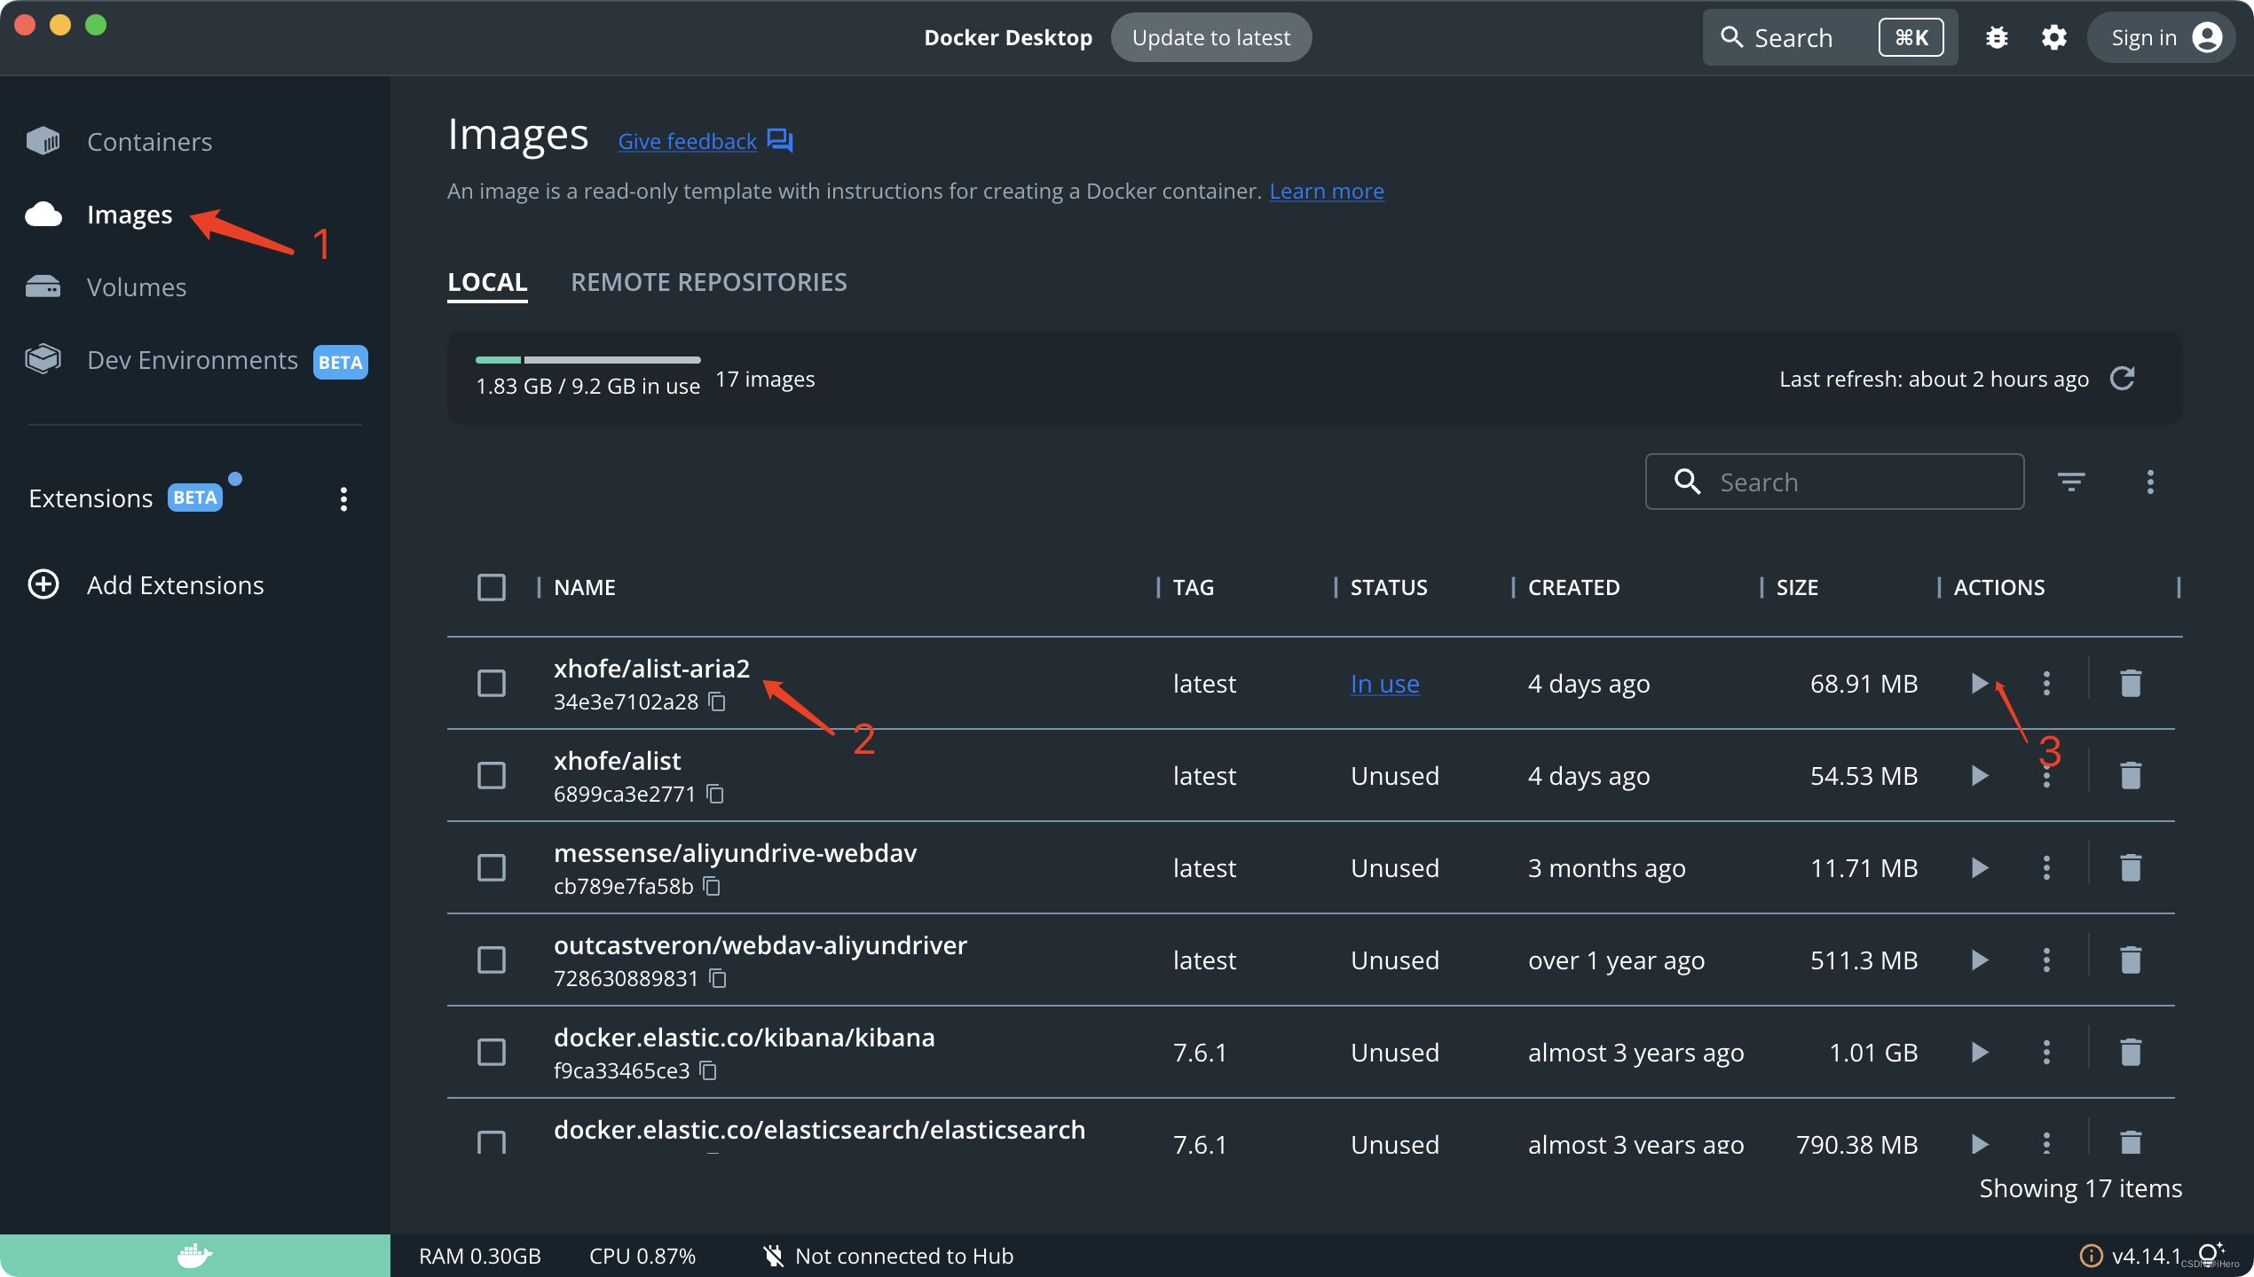This screenshot has height=1277, width=2254.
Task: Delete the messense/aliyundrive-webdav image
Action: point(2131,867)
